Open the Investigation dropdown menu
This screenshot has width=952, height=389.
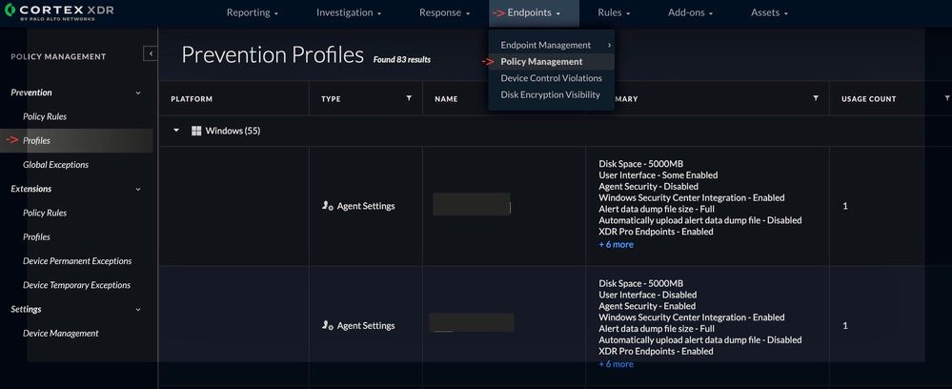click(x=348, y=13)
